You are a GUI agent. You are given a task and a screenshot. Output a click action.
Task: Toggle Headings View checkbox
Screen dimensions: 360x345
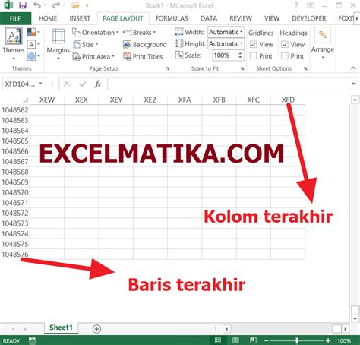(285, 45)
